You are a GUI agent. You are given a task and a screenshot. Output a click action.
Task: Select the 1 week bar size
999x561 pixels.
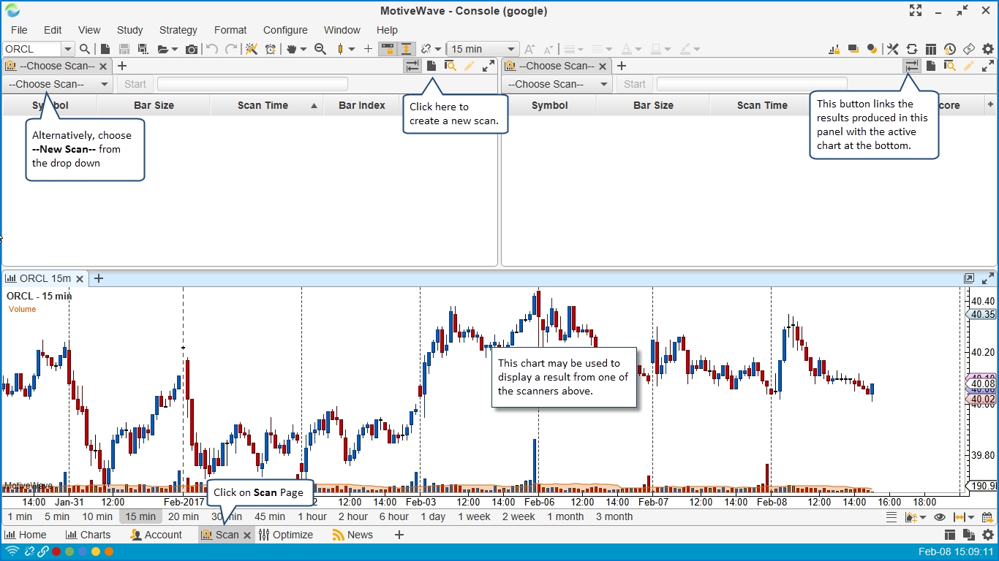coord(474,516)
